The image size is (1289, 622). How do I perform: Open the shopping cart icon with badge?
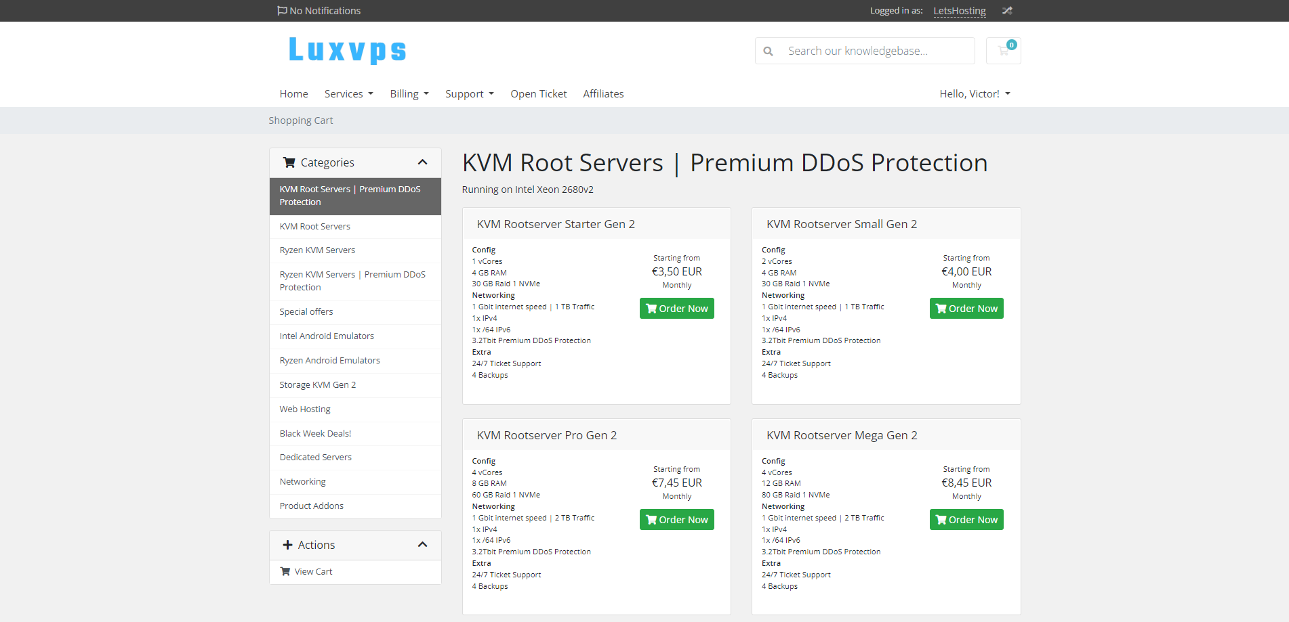click(1003, 51)
